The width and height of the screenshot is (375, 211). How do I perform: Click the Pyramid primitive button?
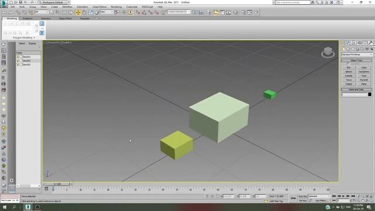point(364,80)
